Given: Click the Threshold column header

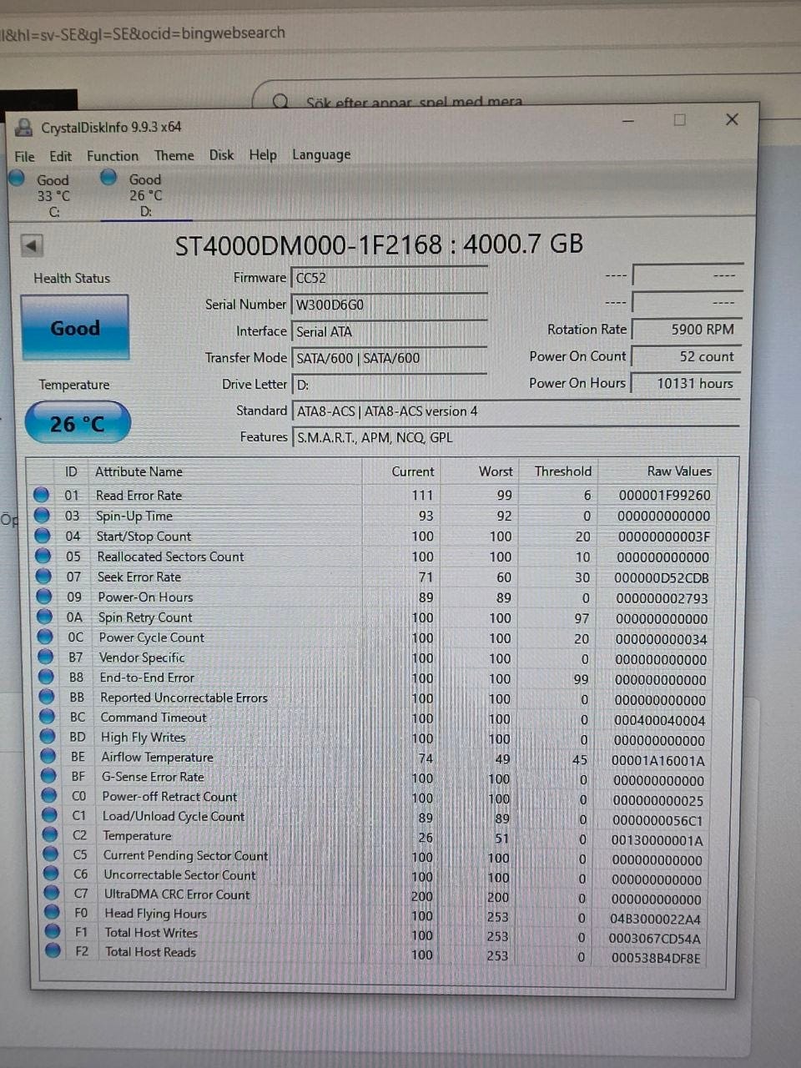Looking at the screenshot, I should (x=563, y=471).
